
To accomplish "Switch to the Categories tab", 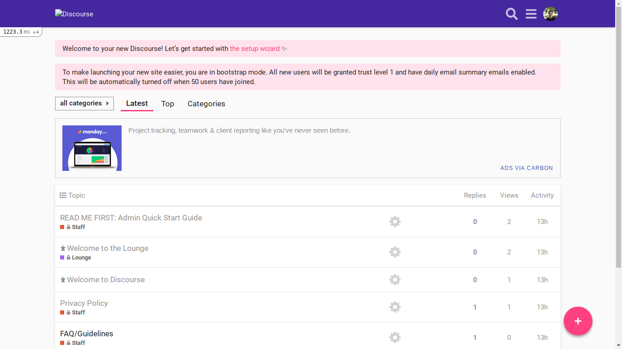I will [x=206, y=104].
